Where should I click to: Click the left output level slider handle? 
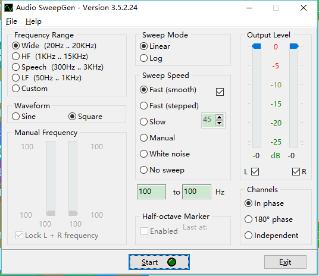(x=257, y=46)
